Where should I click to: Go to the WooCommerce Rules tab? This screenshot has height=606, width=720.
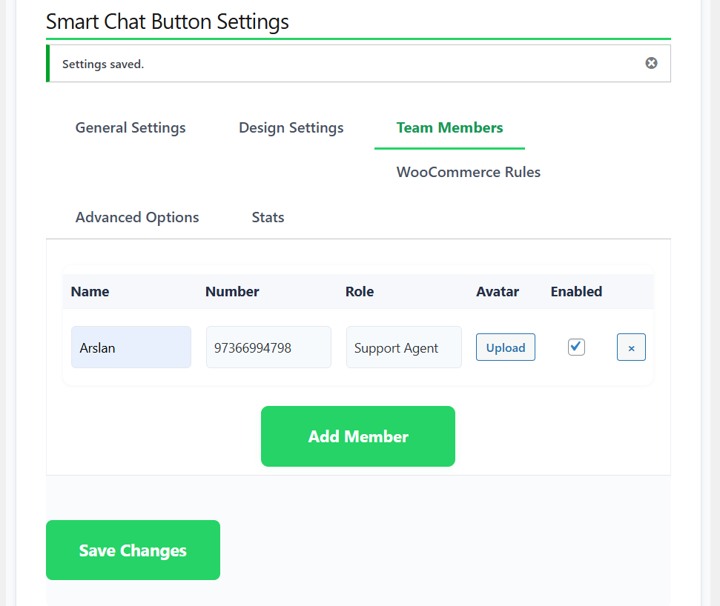pos(468,172)
